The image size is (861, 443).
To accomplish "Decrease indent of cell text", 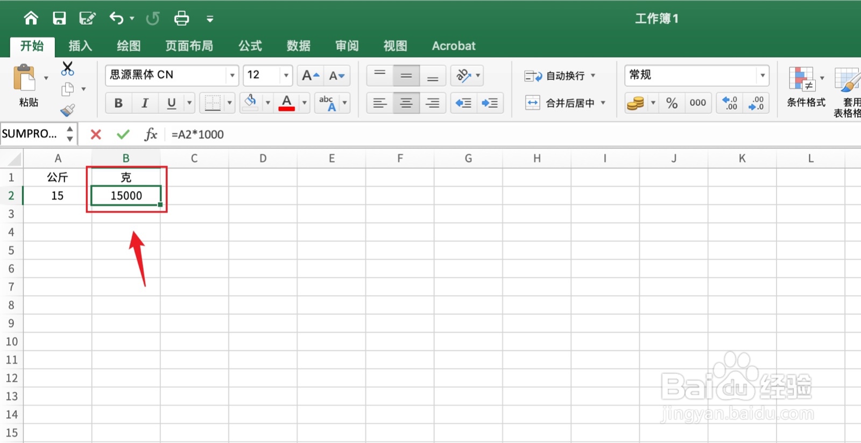I will [463, 103].
